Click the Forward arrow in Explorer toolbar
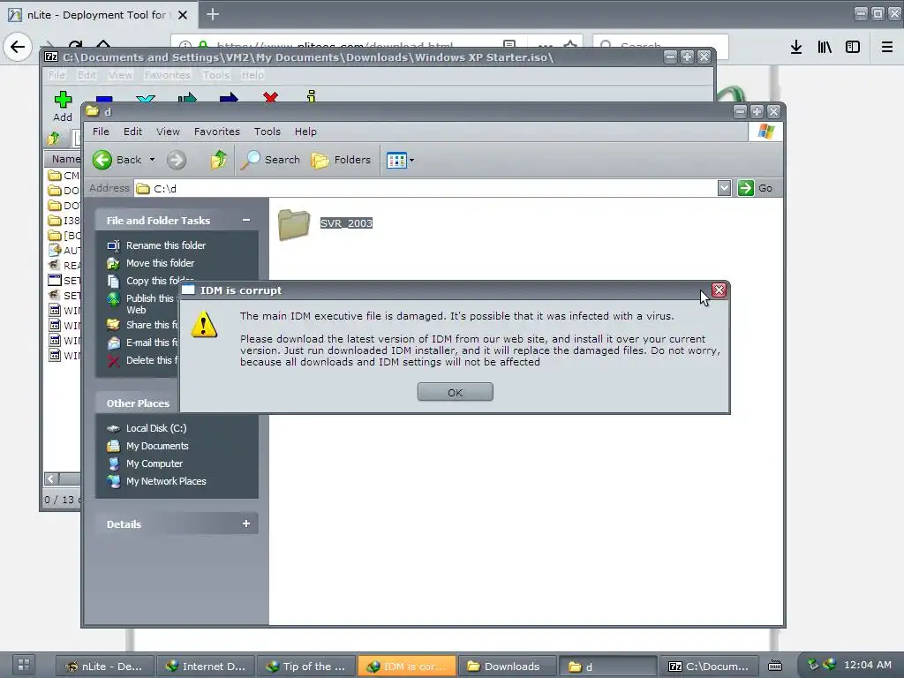The height and width of the screenshot is (678, 904). tap(177, 160)
